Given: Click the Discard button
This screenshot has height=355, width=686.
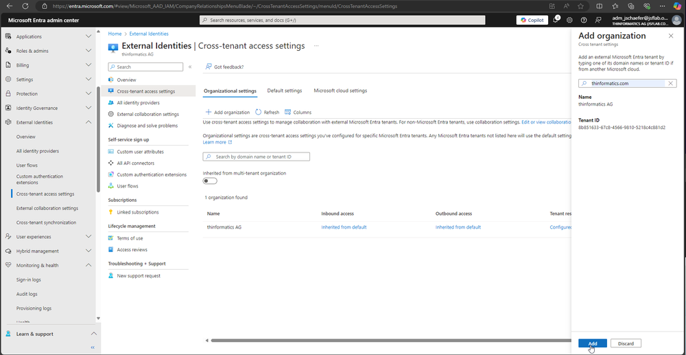Looking at the screenshot, I should tap(626, 343).
